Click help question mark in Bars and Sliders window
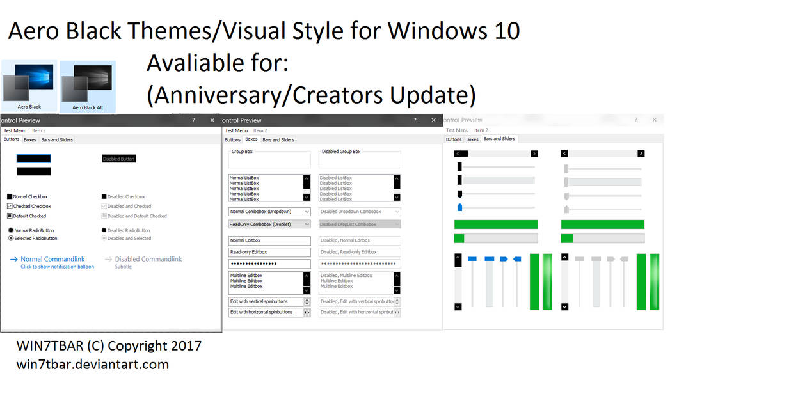This screenshot has height=410, width=798. coord(635,120)
